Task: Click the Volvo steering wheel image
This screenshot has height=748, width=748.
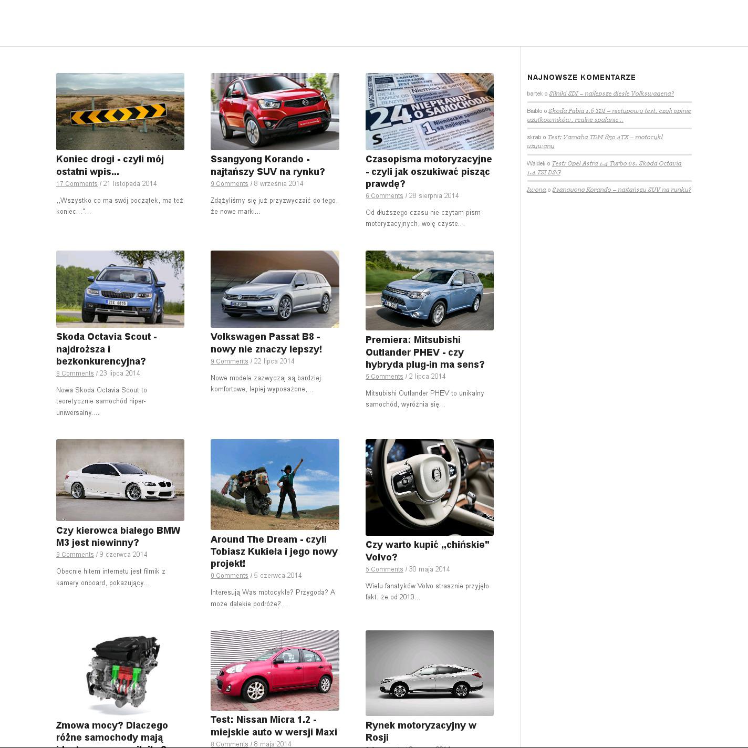Action: point(429,487)
